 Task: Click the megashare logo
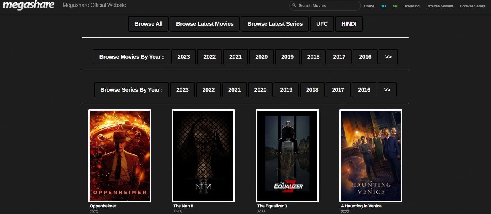click(x=28, y=5)
